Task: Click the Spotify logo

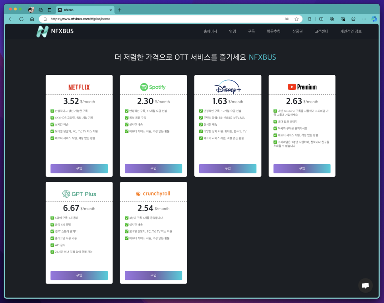Action: pos(153,87)
